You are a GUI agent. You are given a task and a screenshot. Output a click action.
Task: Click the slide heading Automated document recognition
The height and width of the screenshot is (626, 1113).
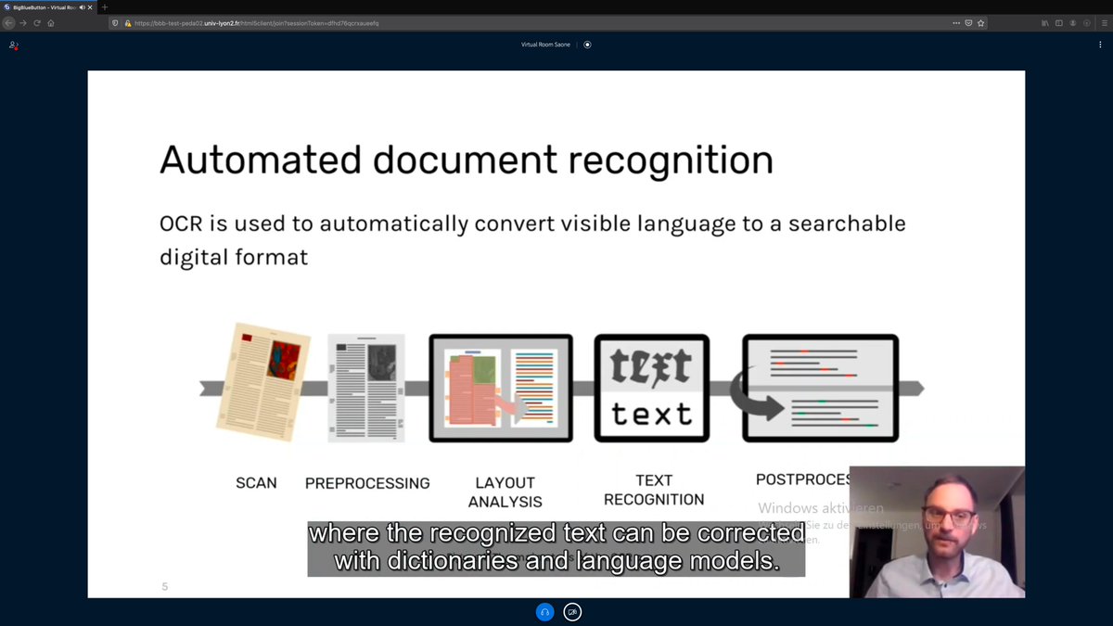click(x=467, y=160)
